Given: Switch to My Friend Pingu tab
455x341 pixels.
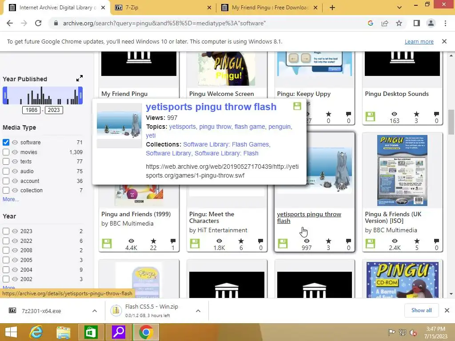Looking at the screenshot, I should pyautogui.click(x=270, y=8).
